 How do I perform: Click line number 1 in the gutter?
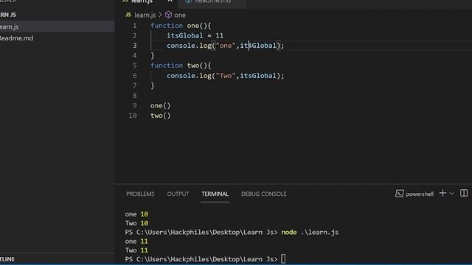click(134, 26)
